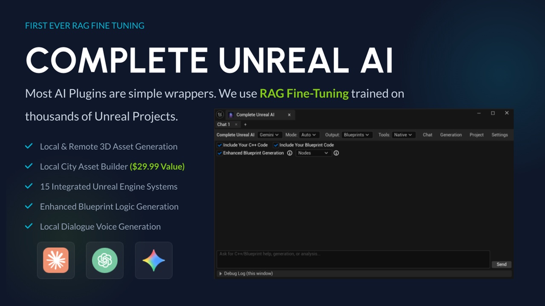Open the Chat menu item
Screen dimensions: 545x306
point(427,135)
